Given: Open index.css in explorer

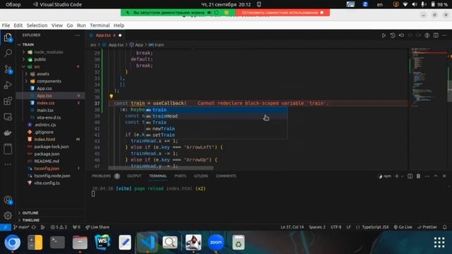Looking at the screenshot, I should (45, 103).
